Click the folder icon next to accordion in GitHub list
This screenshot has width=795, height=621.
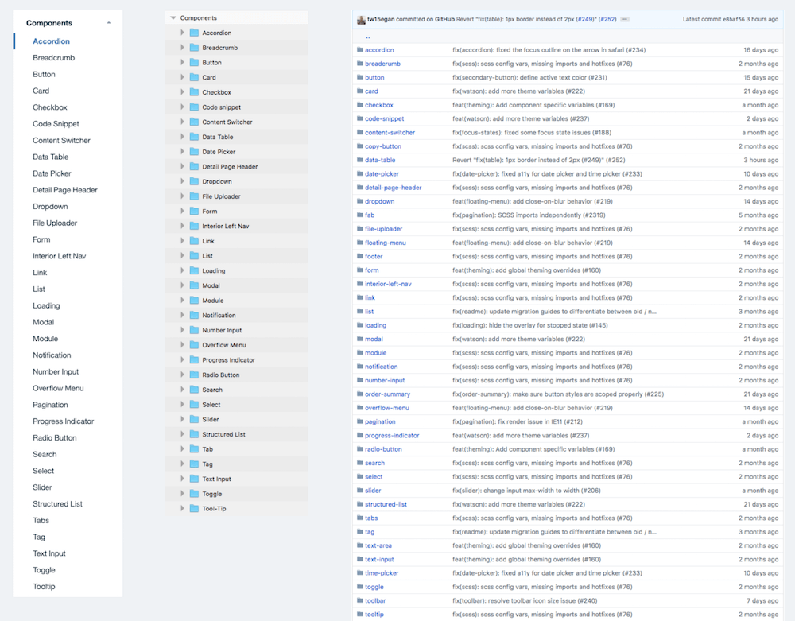click(x=360, y=49)
